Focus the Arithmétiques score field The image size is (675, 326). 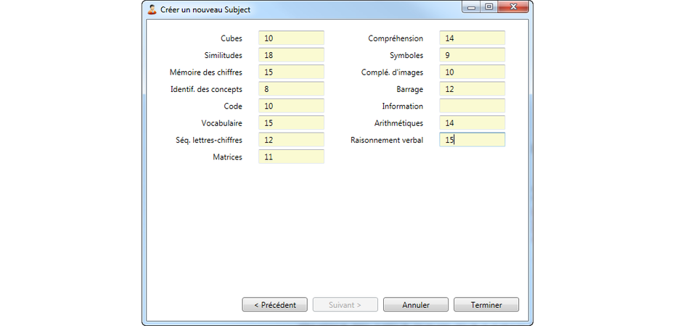pos(472,123)
